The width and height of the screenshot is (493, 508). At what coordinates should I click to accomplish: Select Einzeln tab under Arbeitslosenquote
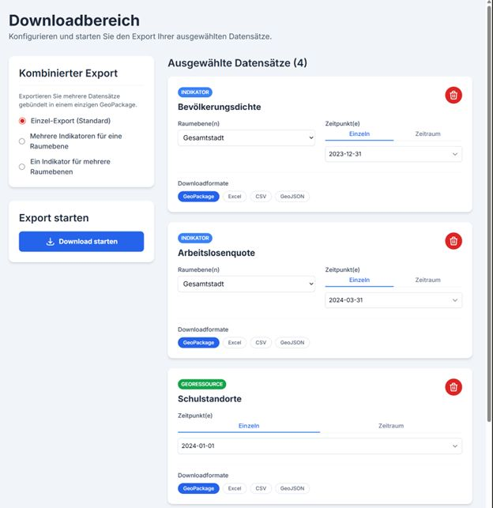359,280
